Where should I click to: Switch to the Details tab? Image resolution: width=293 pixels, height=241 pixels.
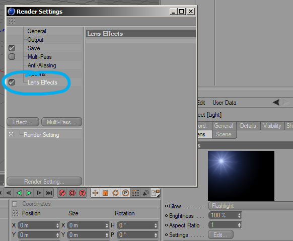(x=248, y=126)
